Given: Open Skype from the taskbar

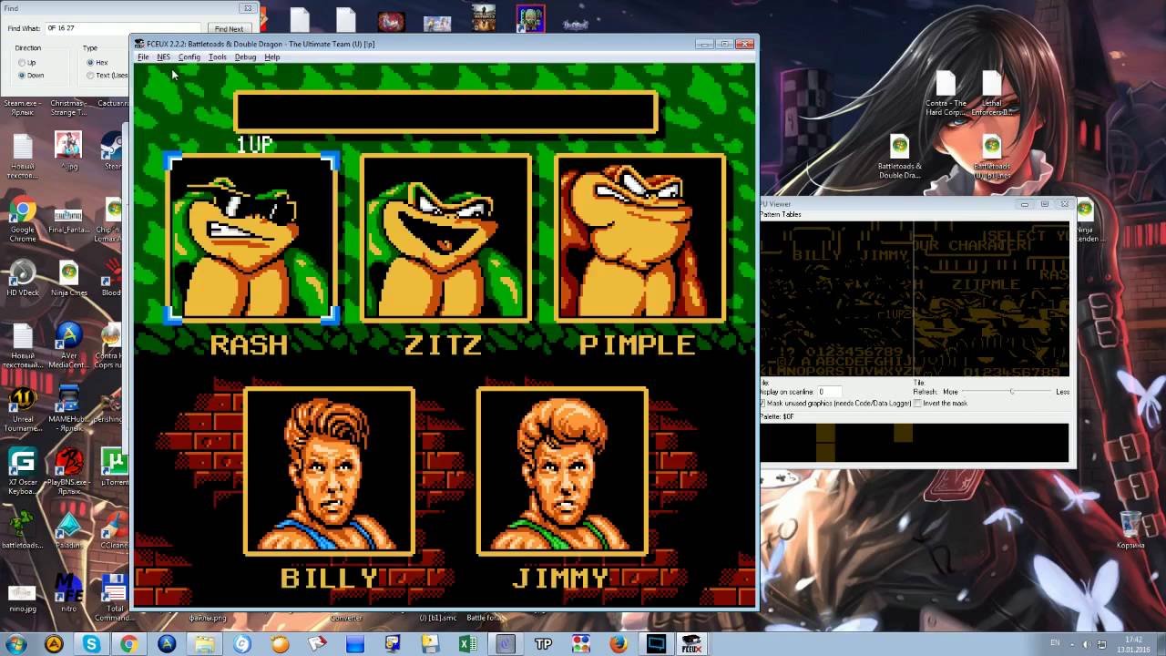Looking at the screenshot, I should point(91,644).
